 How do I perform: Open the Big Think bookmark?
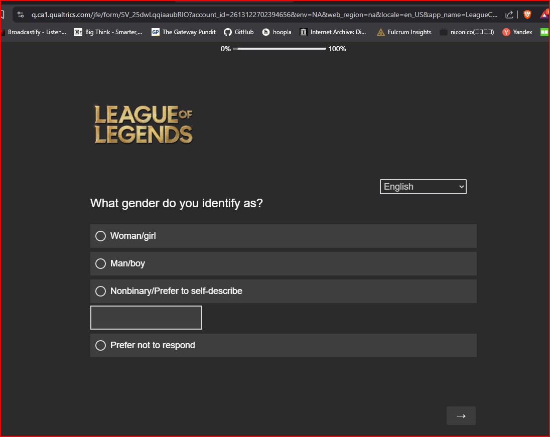(108, 32)
